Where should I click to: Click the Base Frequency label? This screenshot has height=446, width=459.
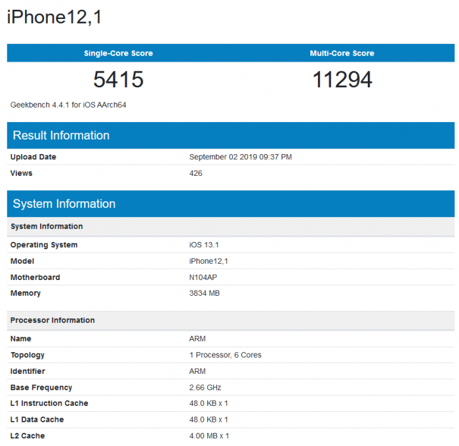pos(41,388)
